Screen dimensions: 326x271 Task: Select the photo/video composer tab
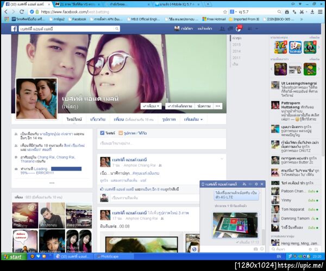click(x=133, y=133)
